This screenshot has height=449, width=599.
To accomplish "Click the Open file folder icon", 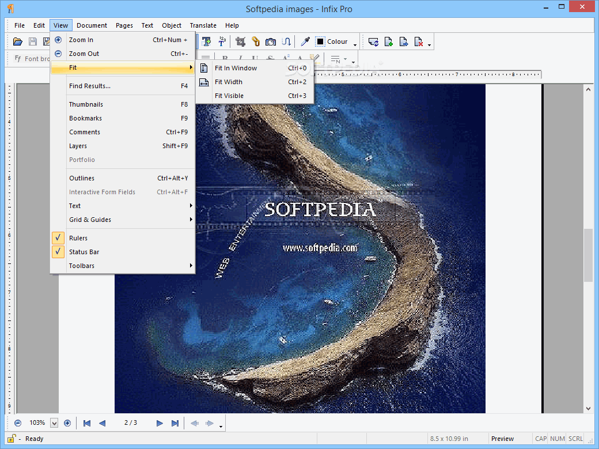I will point(18,41).
